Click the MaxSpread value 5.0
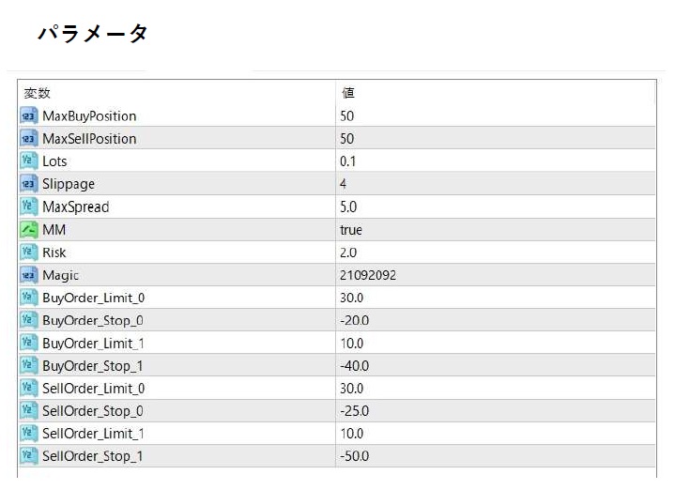Screen dimensions: 675x490 point(348,207)
